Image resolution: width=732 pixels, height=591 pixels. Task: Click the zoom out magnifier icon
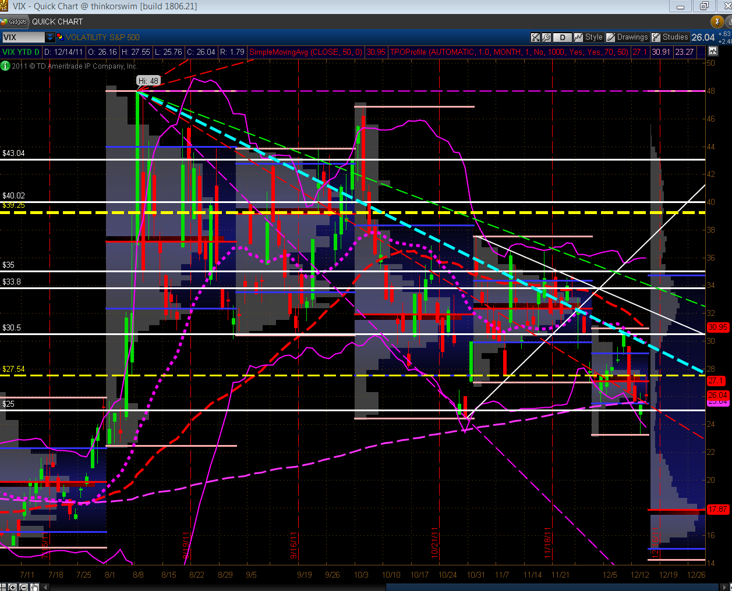pos(23,587)
